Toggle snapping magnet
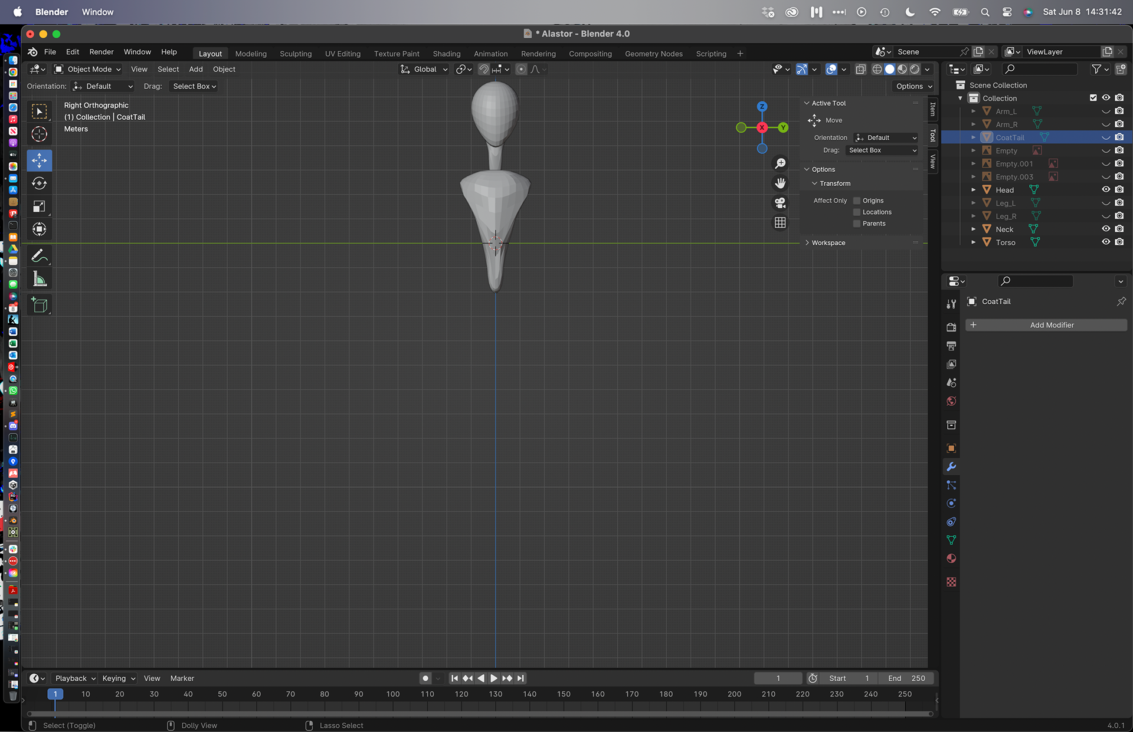The image size is (1133, 732). coord(483,69)
